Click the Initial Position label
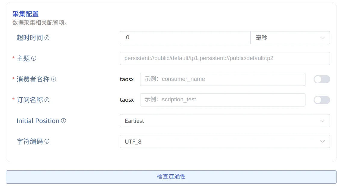The width and height of the screenshot is (344, 187). coord(38,121)
